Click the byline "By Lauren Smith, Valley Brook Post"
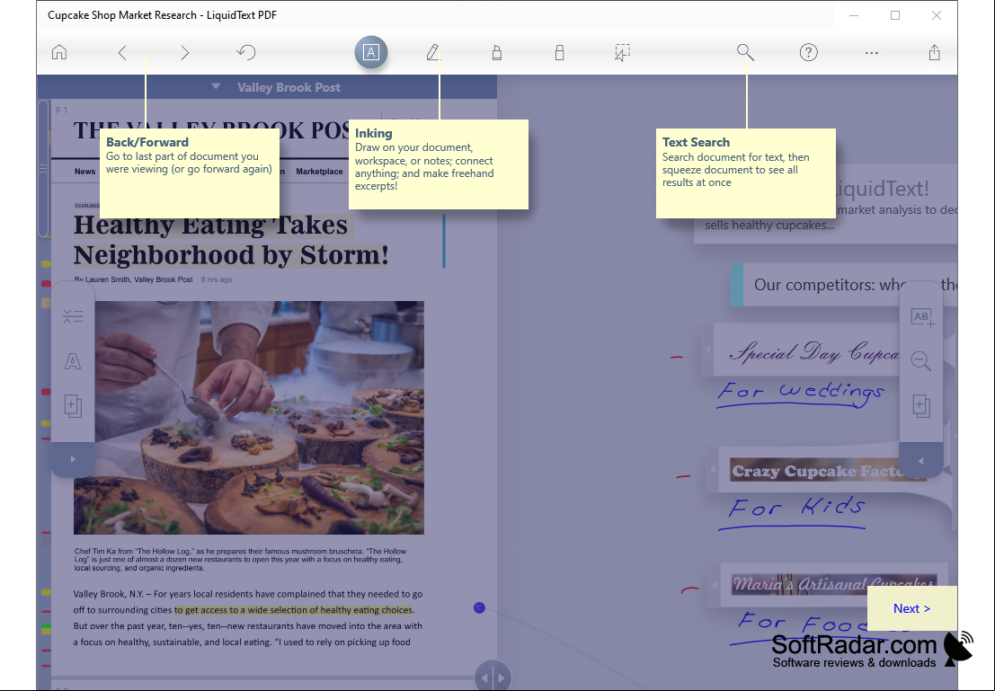This screenshot has width=995, height=691. [133, 279]
